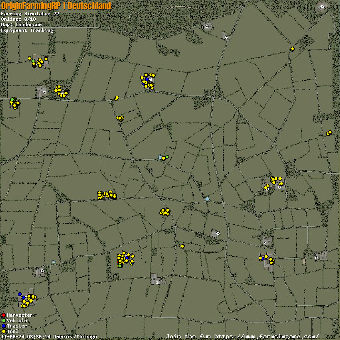Click the white farmhouse icon in top-right corner
The height and width of the screenshot is (340, 340).
pyautogui.click(x=323, y=6)
